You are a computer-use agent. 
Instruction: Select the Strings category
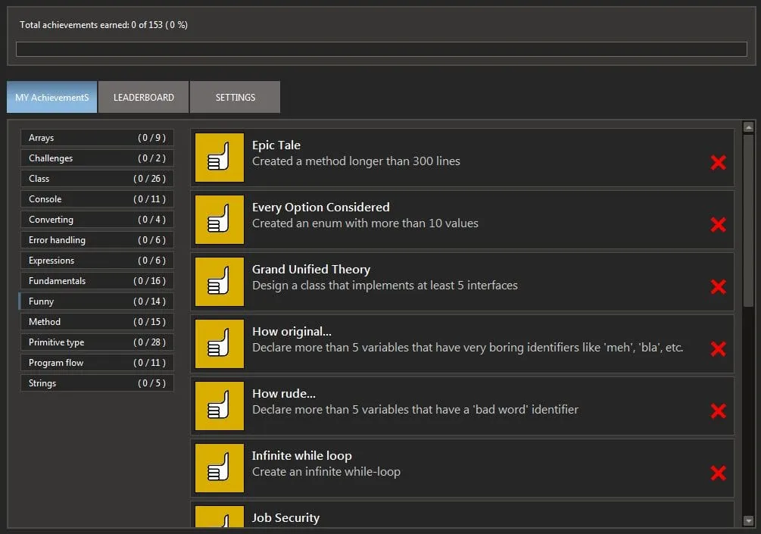pyautogui.click(x=97, y=383)
